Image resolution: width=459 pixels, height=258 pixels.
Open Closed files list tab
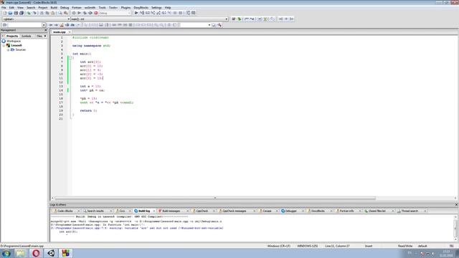[x=377, y=211]
